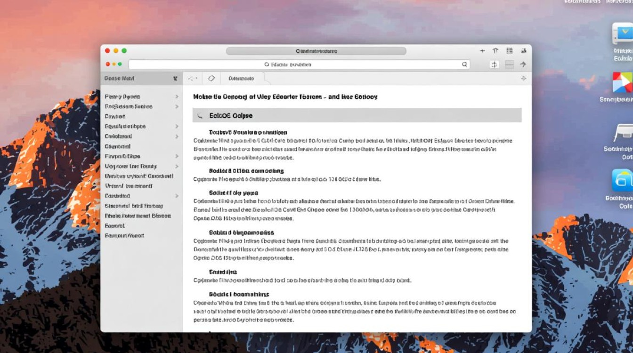633x353 pixels.
Task: Select the short "Eoonoil" sidebar item
Action: pyautogui.click(x=114, y=226)
